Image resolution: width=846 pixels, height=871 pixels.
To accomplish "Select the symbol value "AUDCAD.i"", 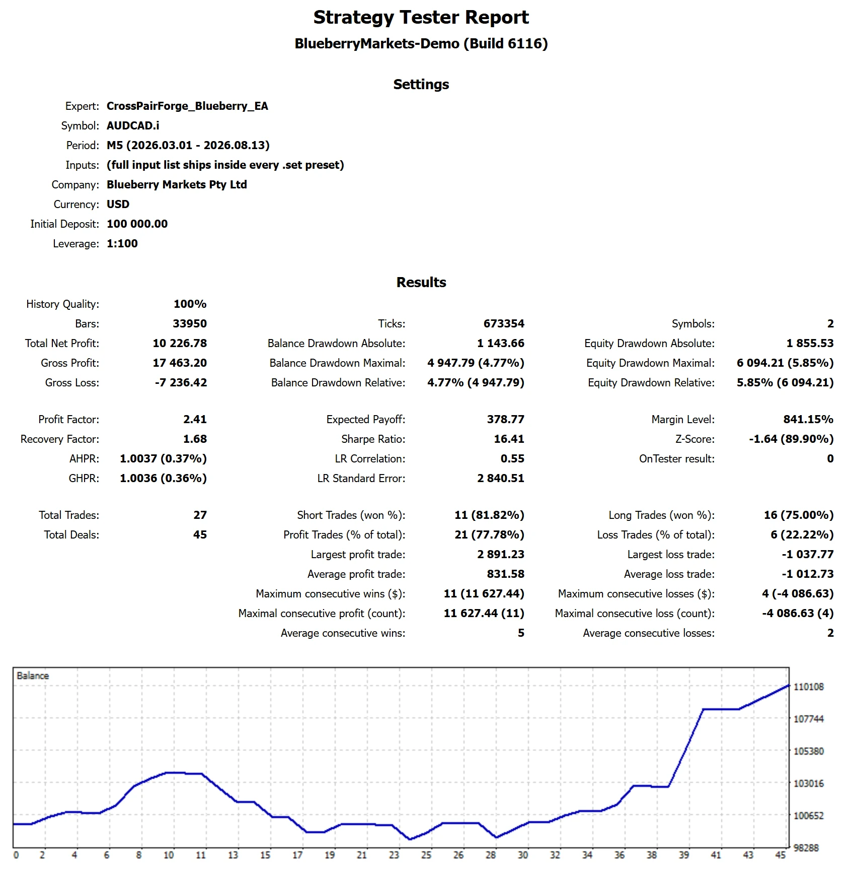I will (x=133, y=126).
